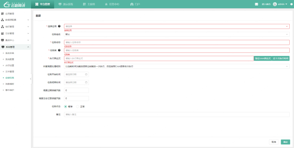
Task: Focus the 调度过期保留天数 number field
Action: pos(76,90)
